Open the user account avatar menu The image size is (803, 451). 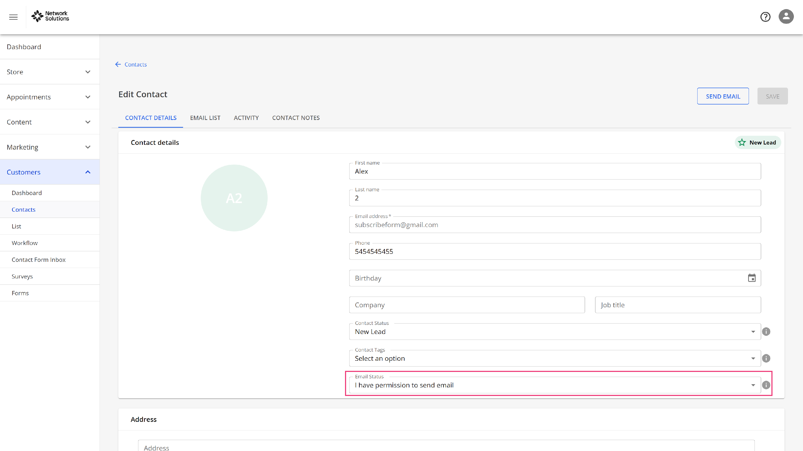(x=786, y=17)
